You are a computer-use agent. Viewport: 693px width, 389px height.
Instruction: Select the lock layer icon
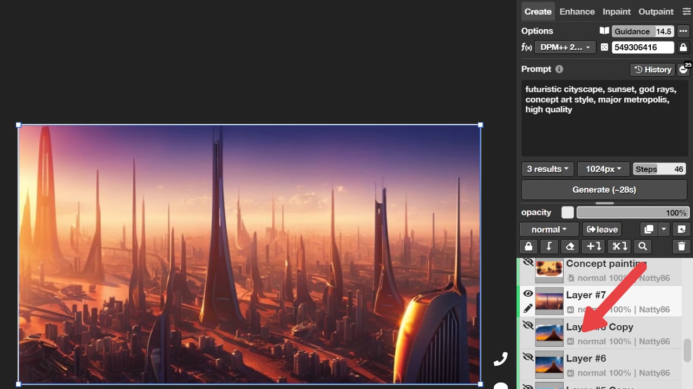point(528,246)
